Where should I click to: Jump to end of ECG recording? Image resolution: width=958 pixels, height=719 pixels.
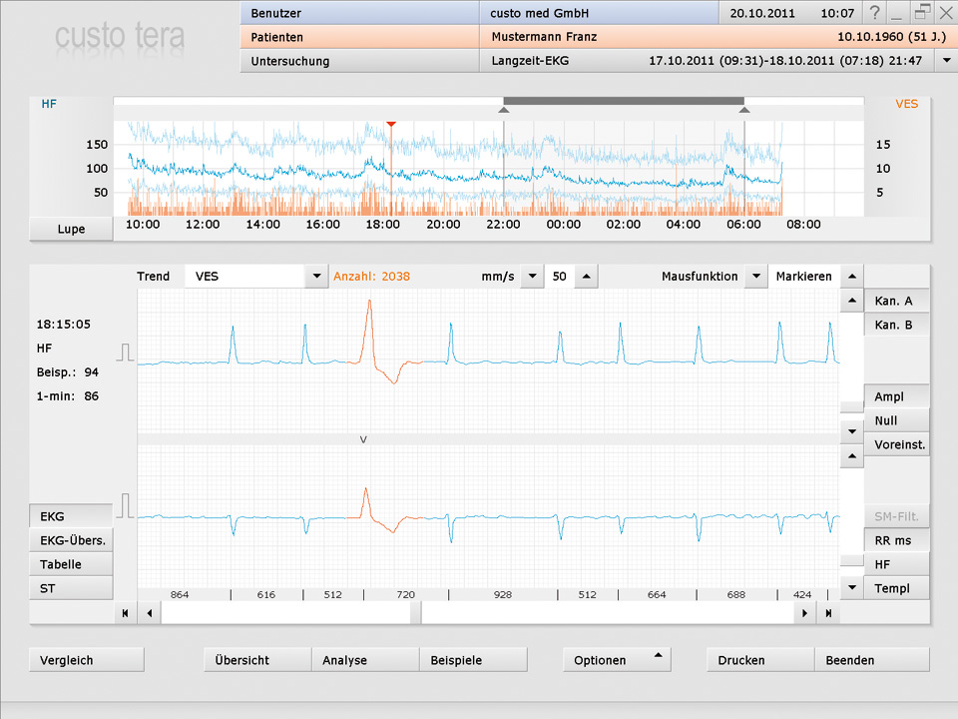click(x=828, y=613)
